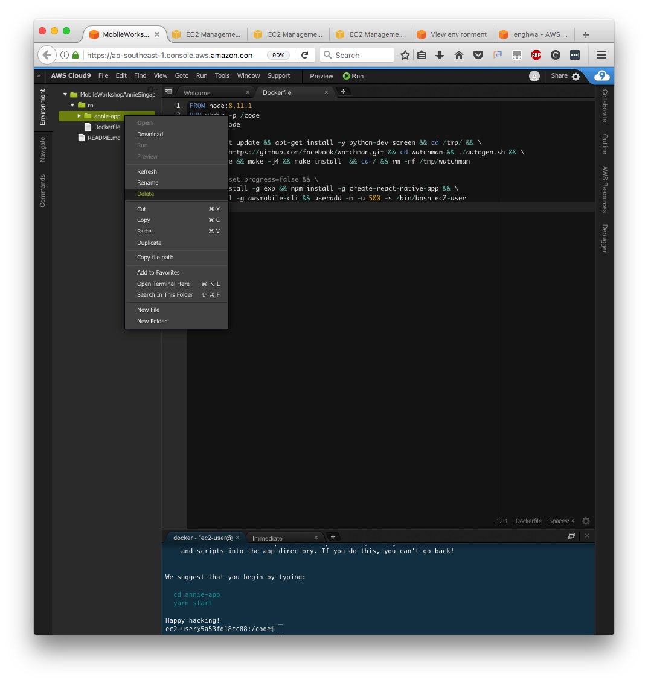Toggle the Navigate side panel
Screen dimensions: 648x683
tap(43, 150)
